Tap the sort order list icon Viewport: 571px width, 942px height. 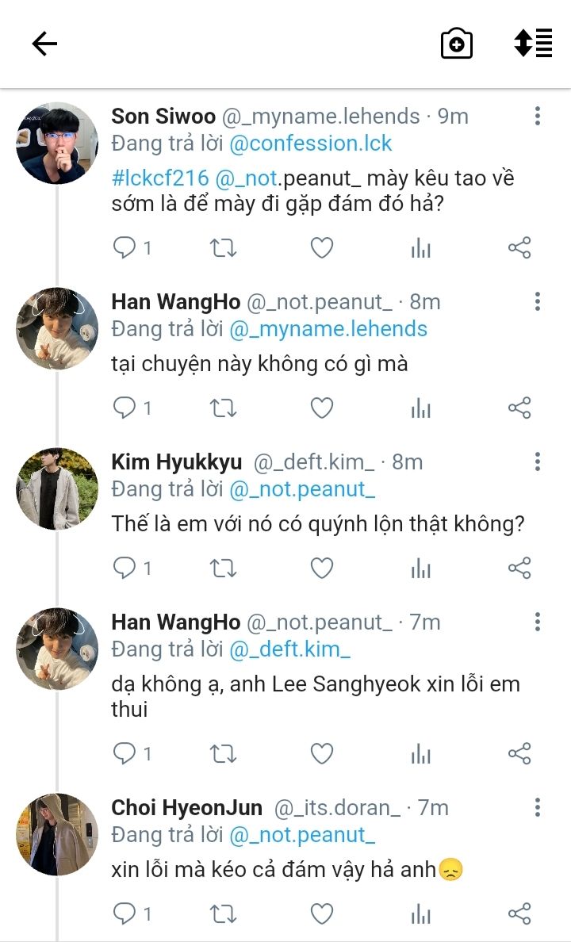tap(533, 44)
